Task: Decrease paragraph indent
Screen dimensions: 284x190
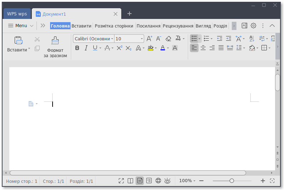Action: [x=220, y=38]
